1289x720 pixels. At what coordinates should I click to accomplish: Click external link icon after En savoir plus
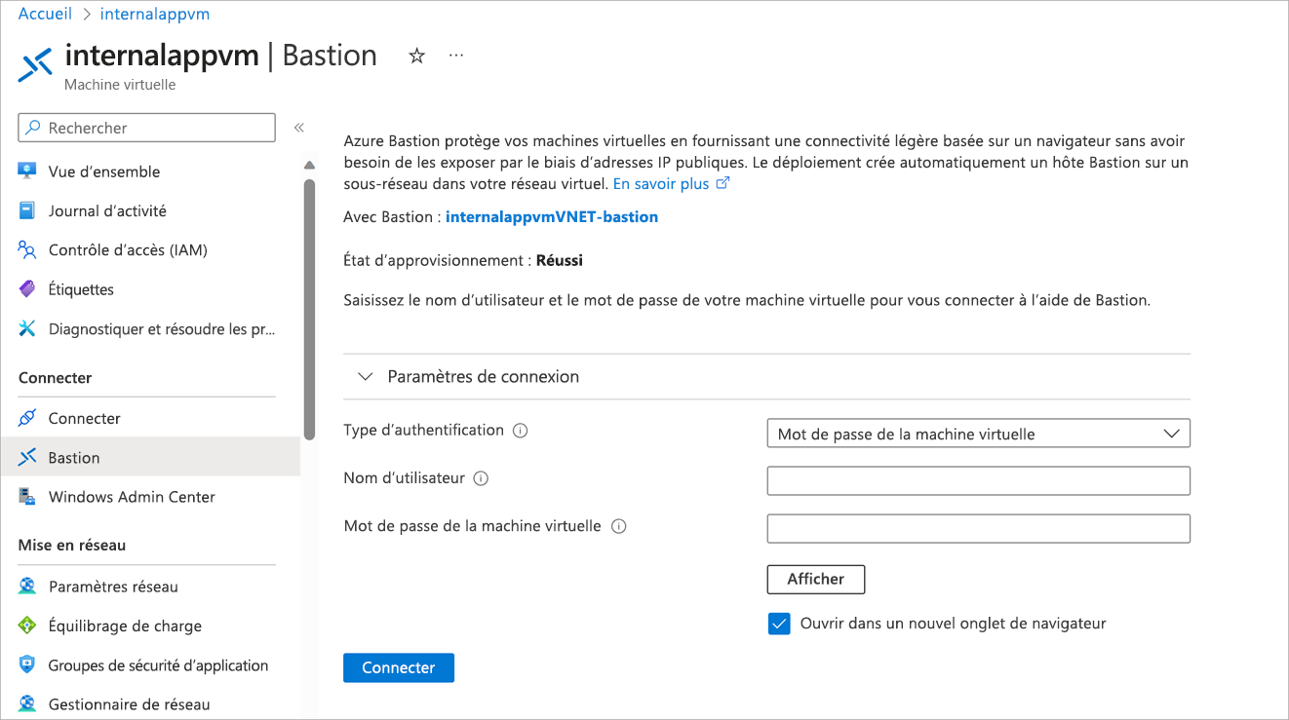pos(723,183)
